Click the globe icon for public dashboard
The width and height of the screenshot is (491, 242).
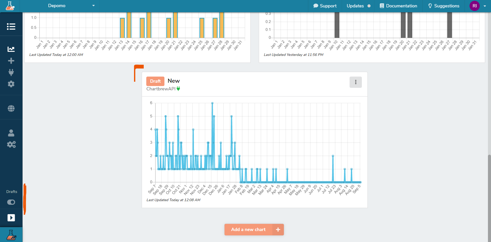tap(11, 108)
